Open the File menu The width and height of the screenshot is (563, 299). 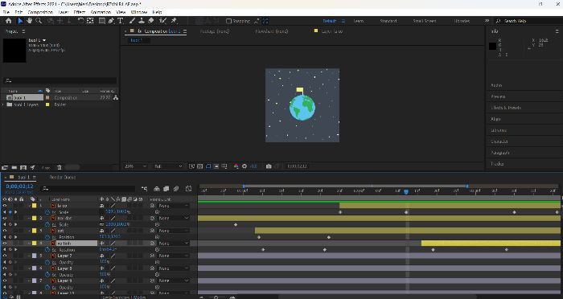pos(6,12)
